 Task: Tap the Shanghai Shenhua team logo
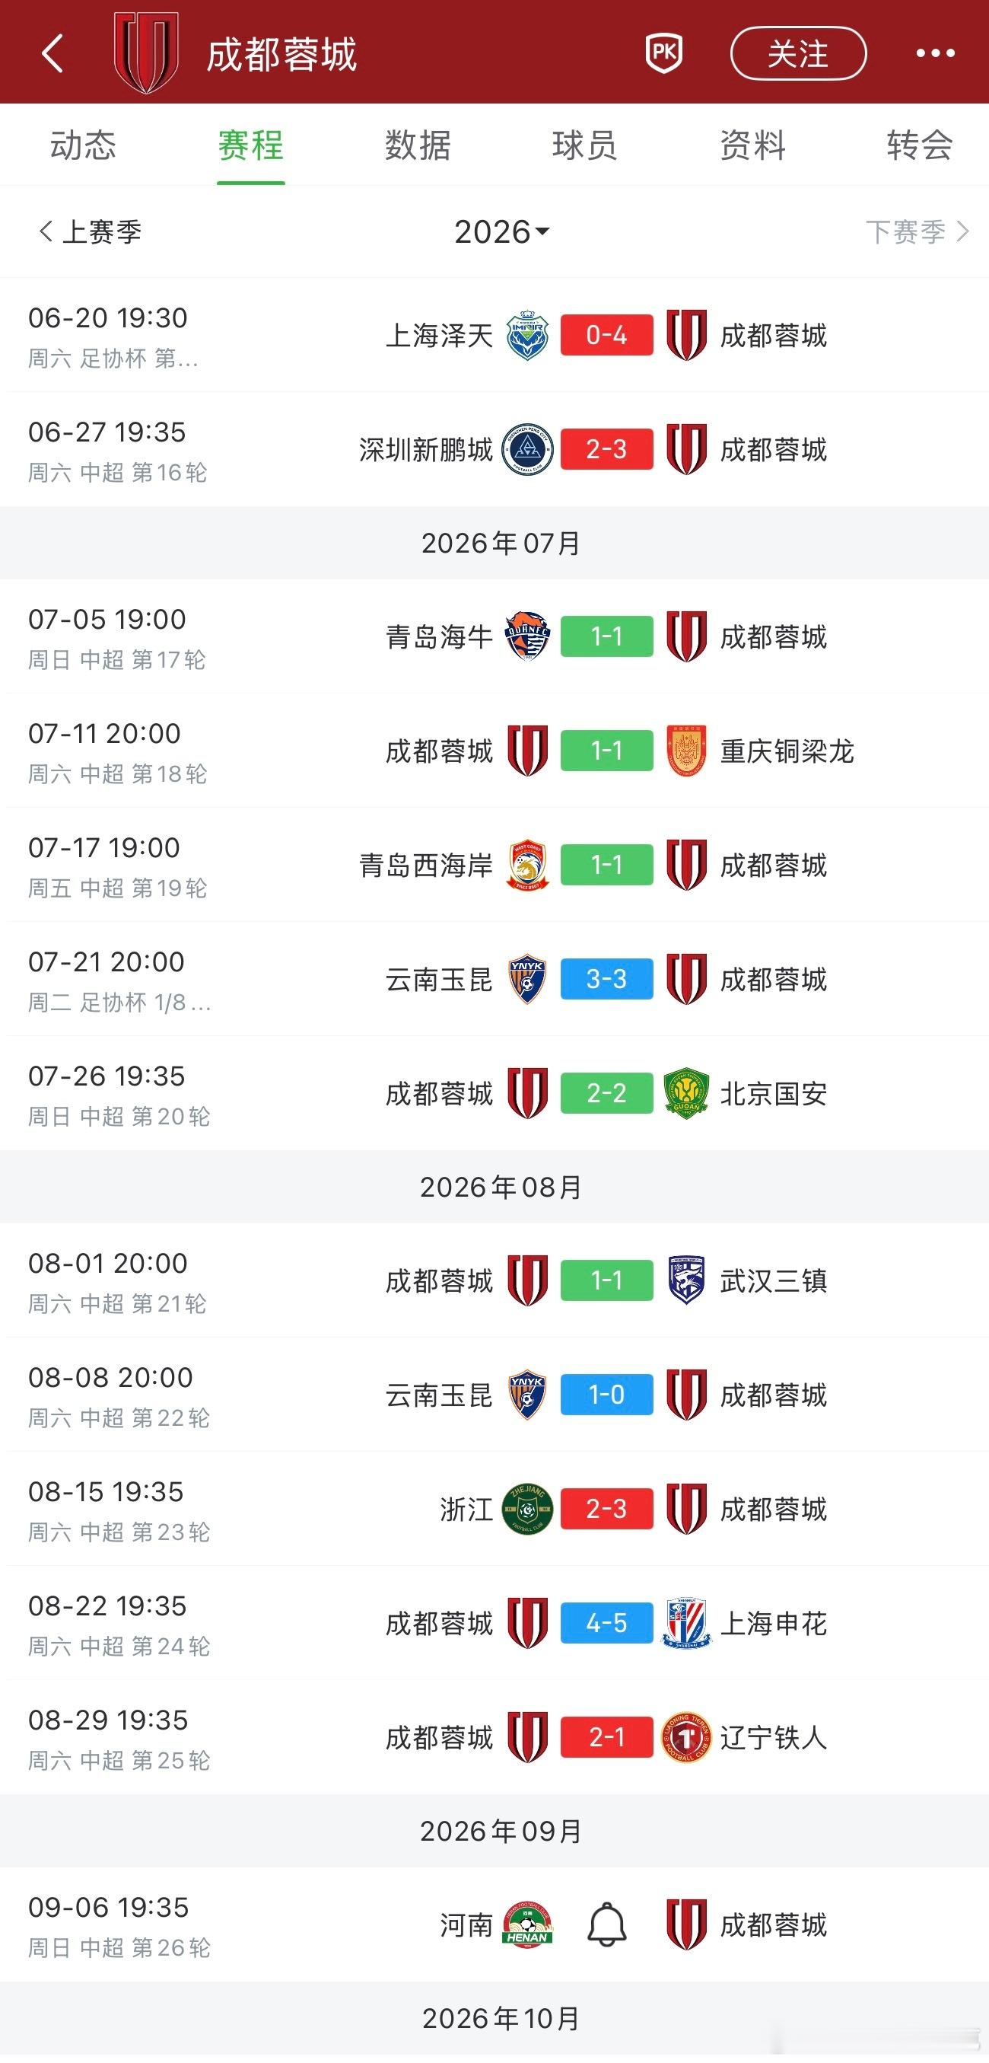click(686, 1623)
